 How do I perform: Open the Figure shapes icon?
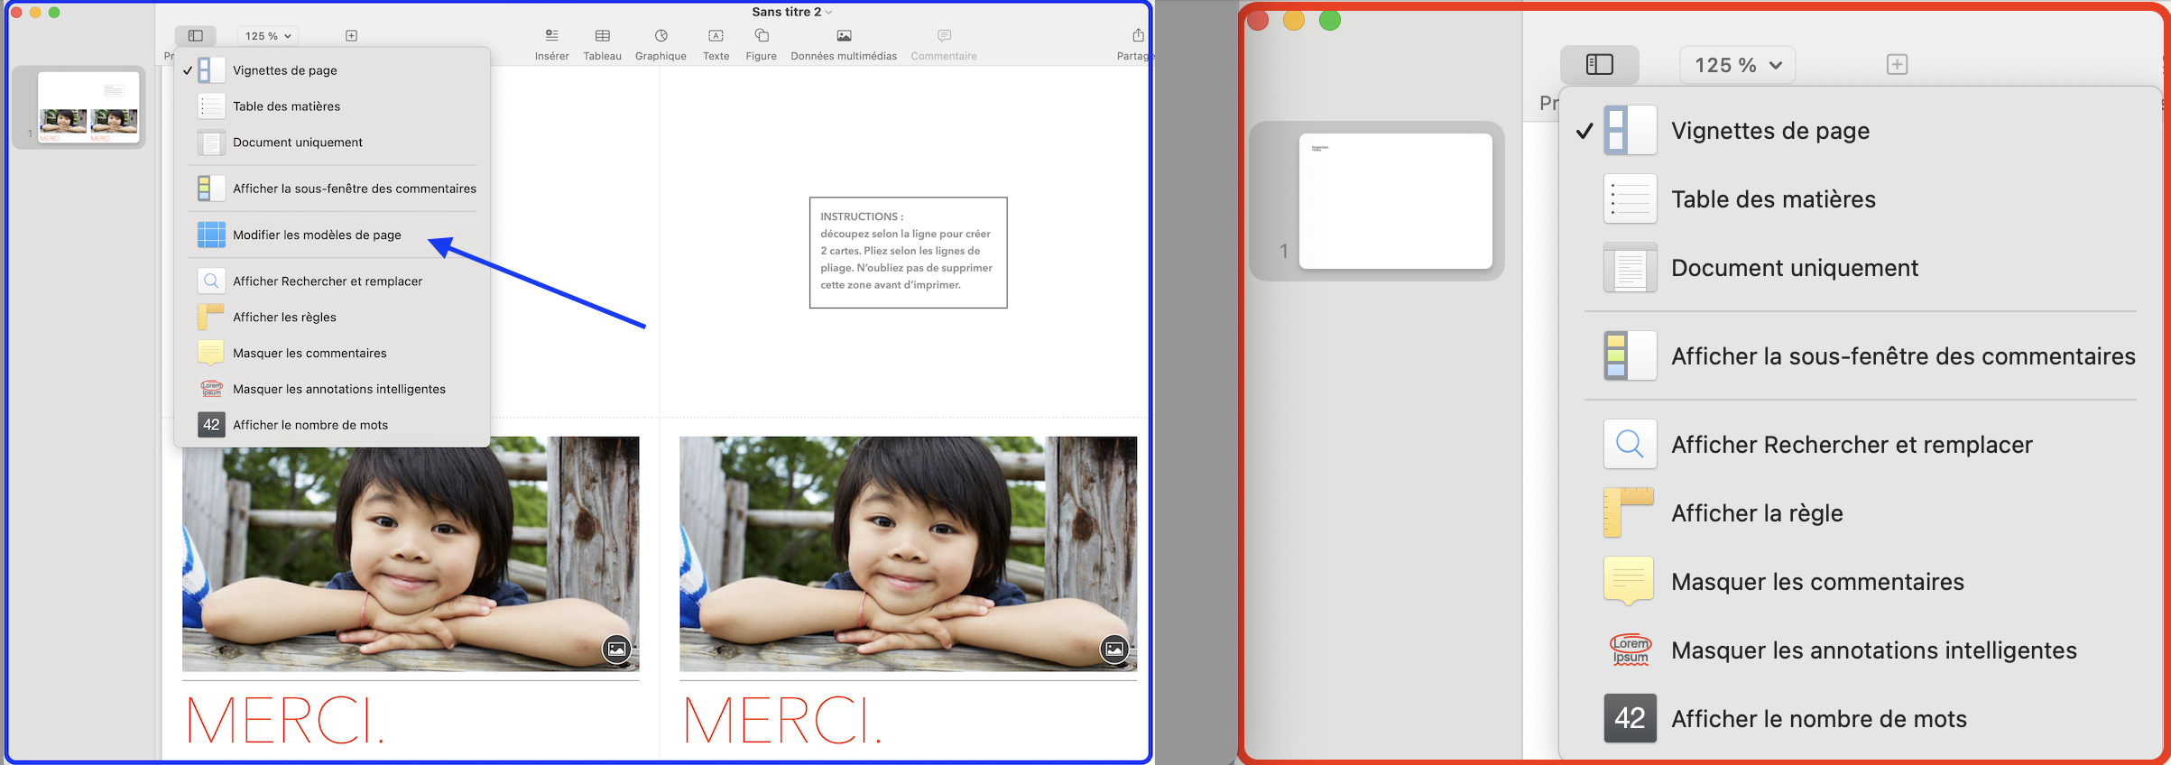pyautogui.click(x=761, y=36)
